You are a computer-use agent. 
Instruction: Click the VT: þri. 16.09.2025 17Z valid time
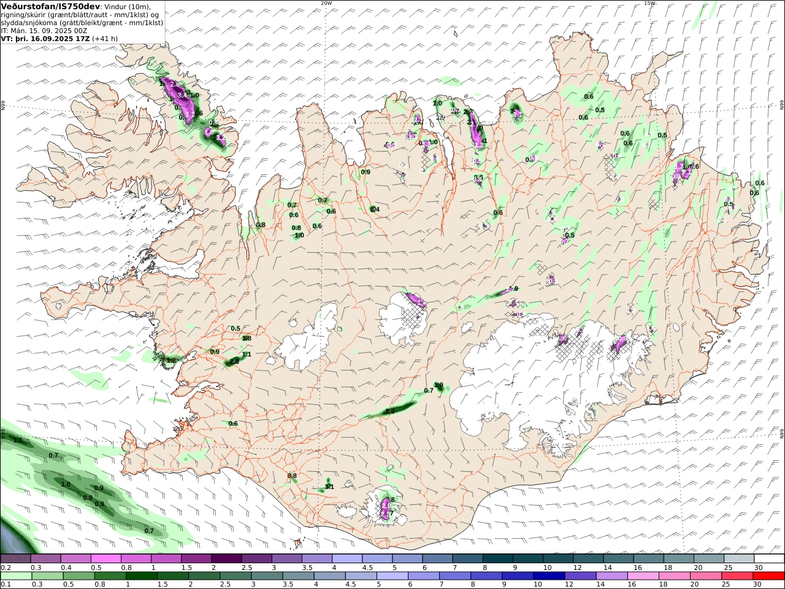click(45, 38)
